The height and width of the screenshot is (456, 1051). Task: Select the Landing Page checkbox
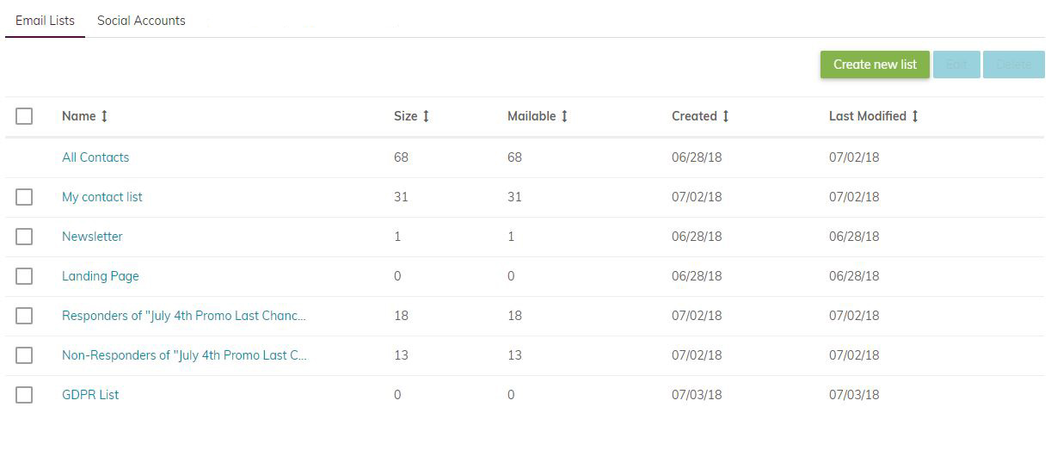(24, 276)
